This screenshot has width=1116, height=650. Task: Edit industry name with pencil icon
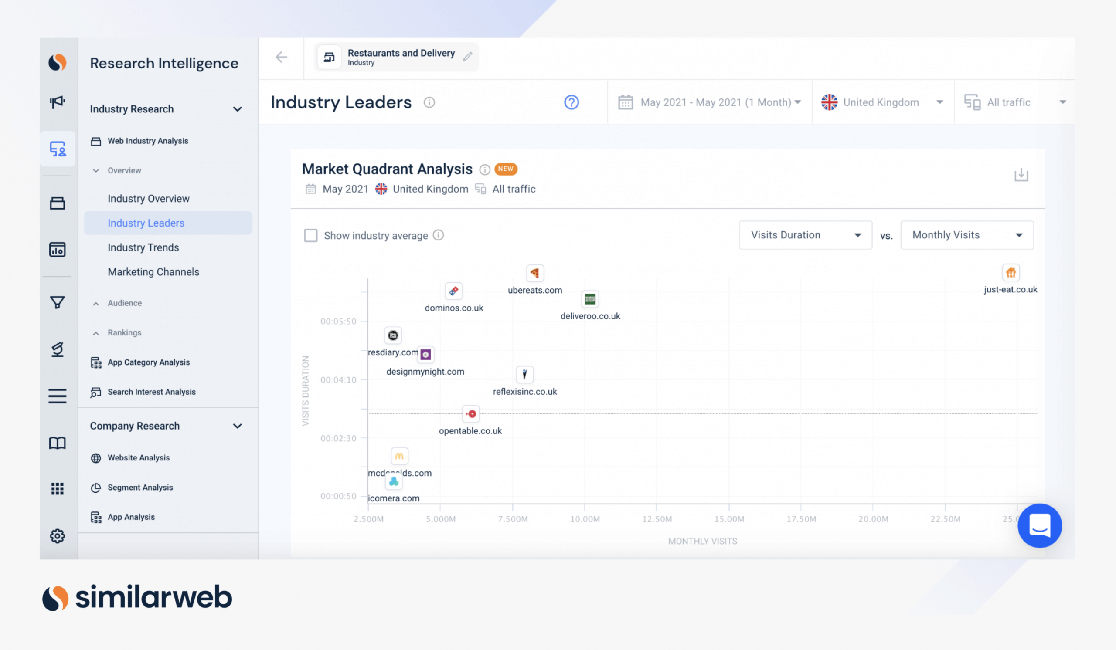[x=468, y=57]
